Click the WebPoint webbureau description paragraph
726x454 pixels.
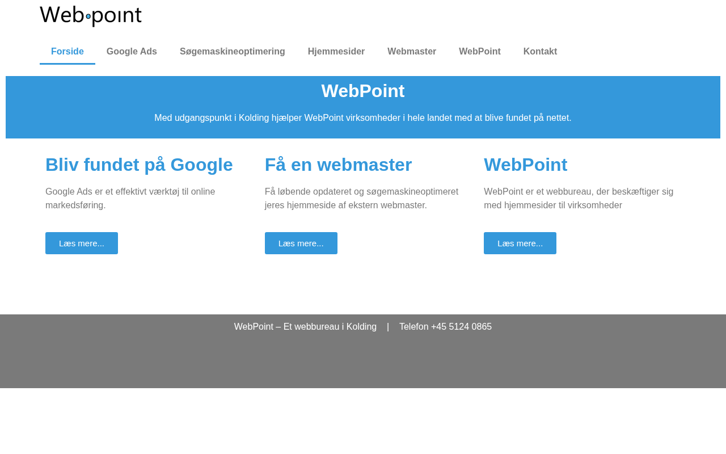579,199
